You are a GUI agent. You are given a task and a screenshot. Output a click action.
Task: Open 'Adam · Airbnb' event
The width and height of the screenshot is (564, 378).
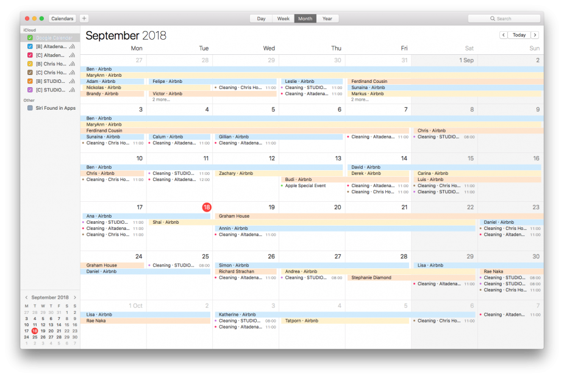click(x=113, y=82)
